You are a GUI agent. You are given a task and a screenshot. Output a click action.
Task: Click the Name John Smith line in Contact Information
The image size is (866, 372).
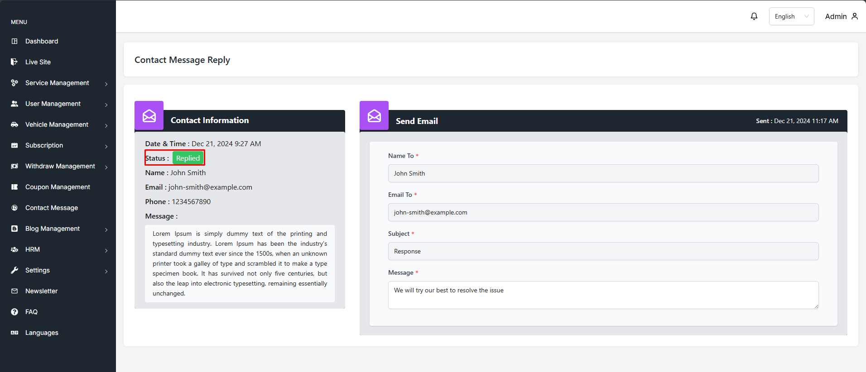click(175, 172)
